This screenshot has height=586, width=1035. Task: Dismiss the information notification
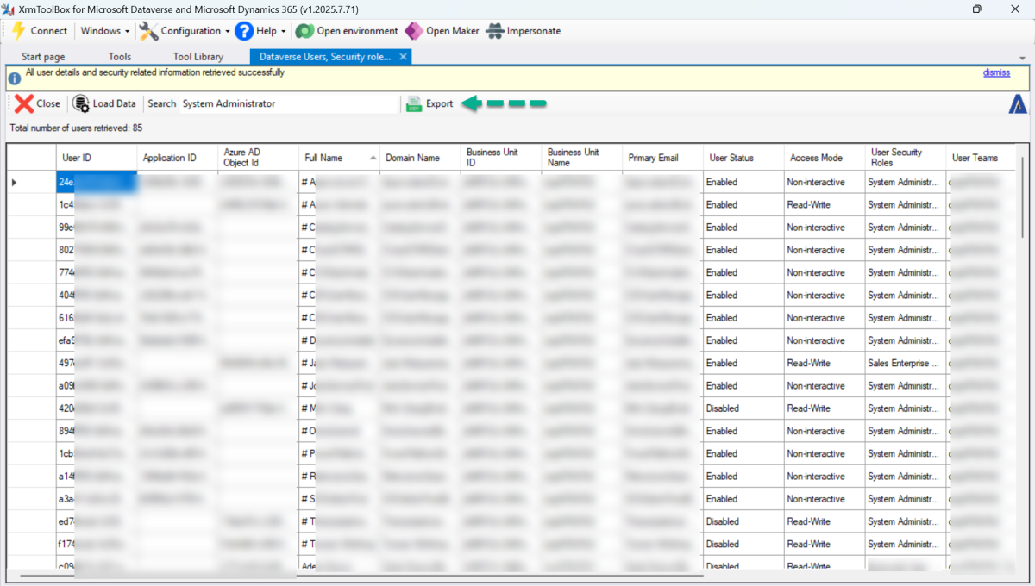click(x=996, y=73)
